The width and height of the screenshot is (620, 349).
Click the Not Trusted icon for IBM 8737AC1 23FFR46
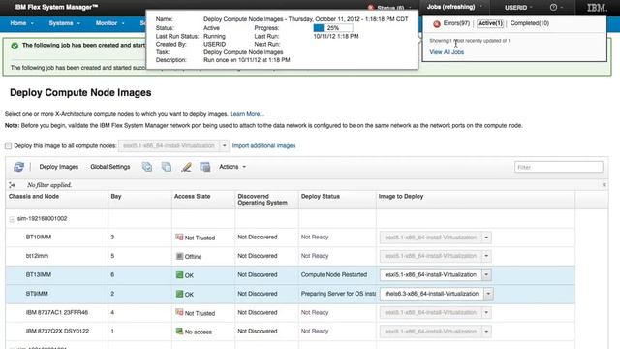point(179,312)
